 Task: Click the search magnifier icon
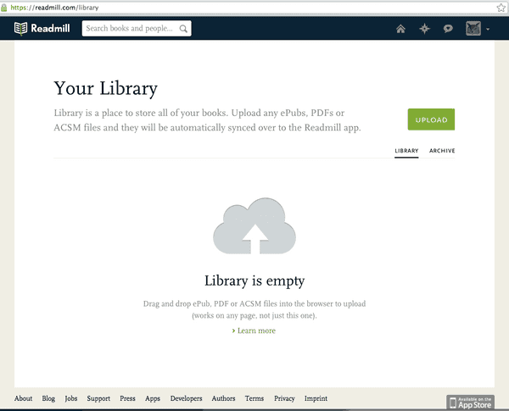pos(183,29)
